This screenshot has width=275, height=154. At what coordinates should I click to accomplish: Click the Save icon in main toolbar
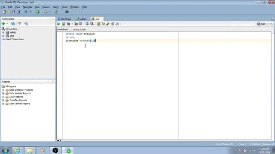click(x=13, y=12)
